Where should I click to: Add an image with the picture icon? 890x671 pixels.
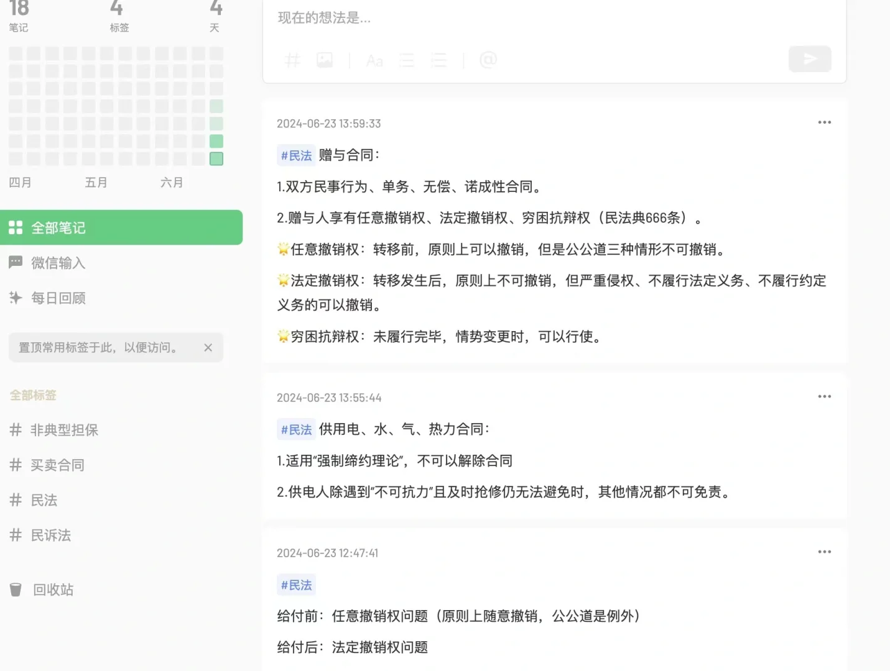325,60
